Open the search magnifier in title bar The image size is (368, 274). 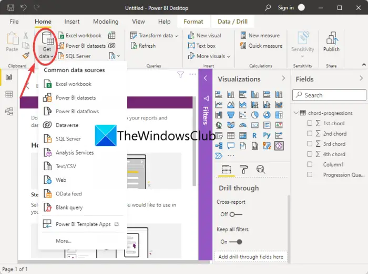coord(268,8)
